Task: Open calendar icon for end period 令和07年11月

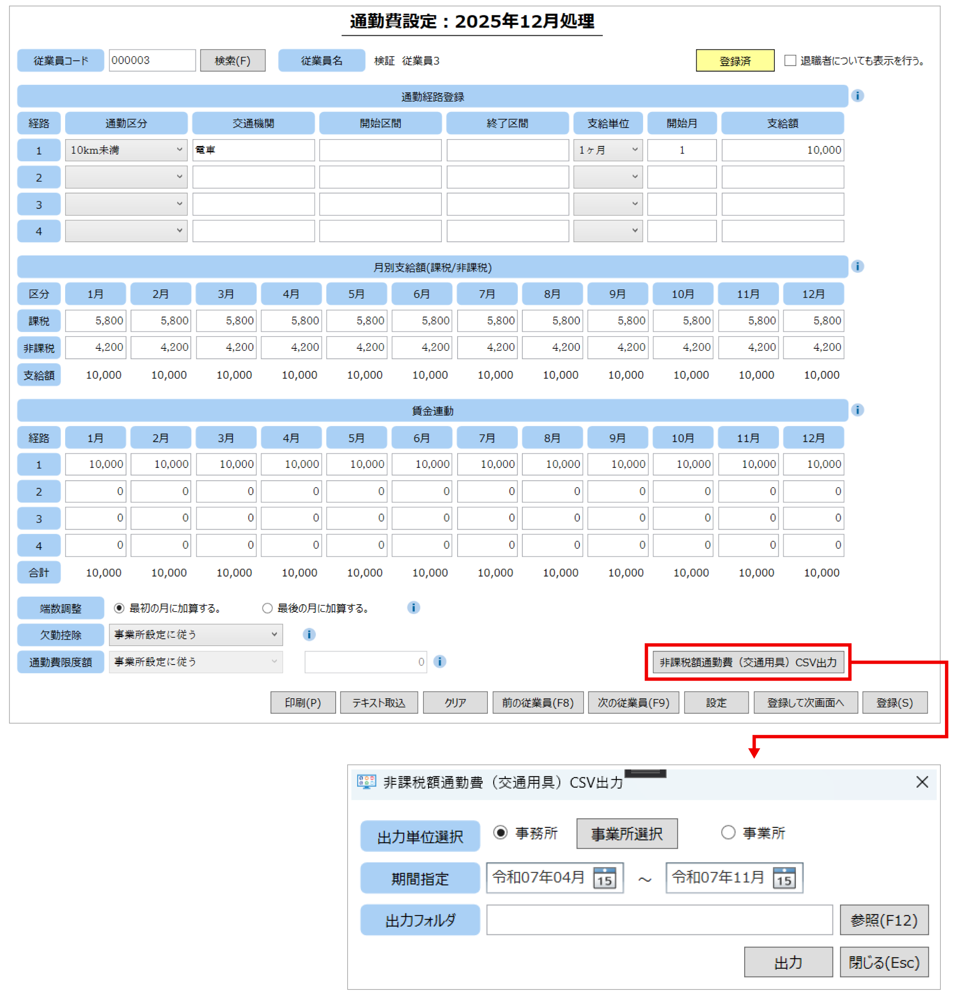Action: pyautogui.click(x=784, y=878)
